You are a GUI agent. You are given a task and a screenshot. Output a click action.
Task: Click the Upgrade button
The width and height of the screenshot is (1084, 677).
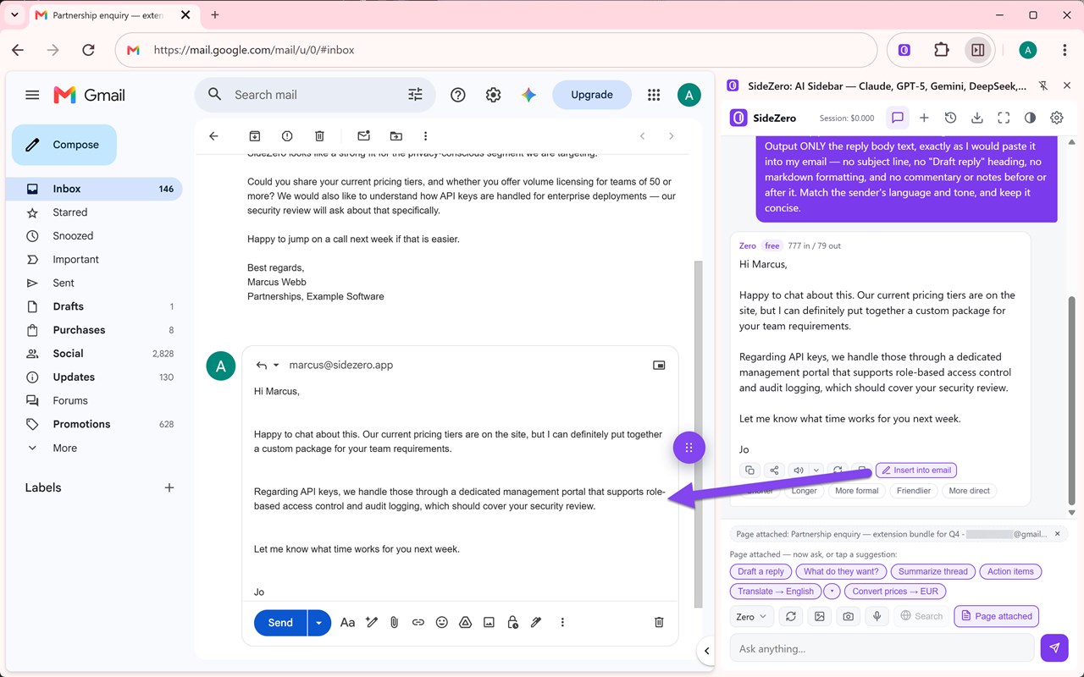click(592, 95)
